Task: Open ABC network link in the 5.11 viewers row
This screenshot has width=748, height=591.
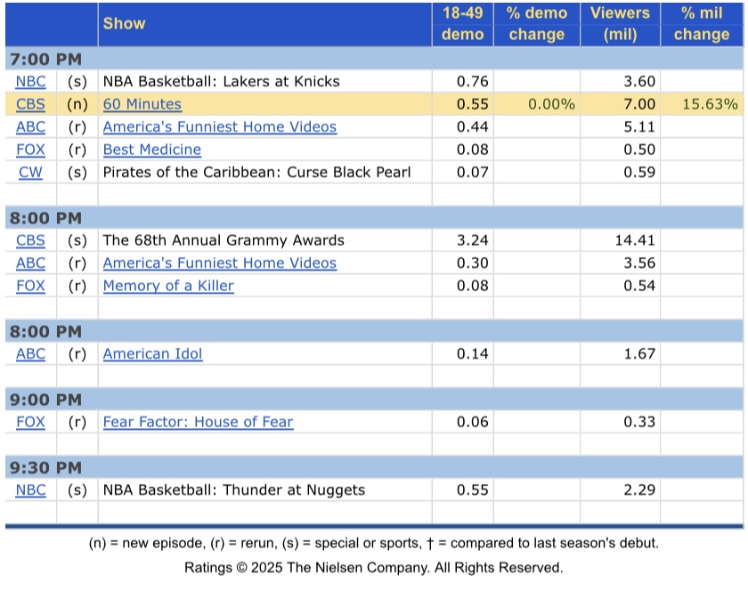Action: coord(30,127)
